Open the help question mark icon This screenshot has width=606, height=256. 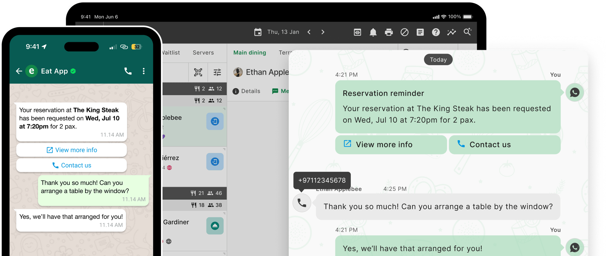coord(436,32)
